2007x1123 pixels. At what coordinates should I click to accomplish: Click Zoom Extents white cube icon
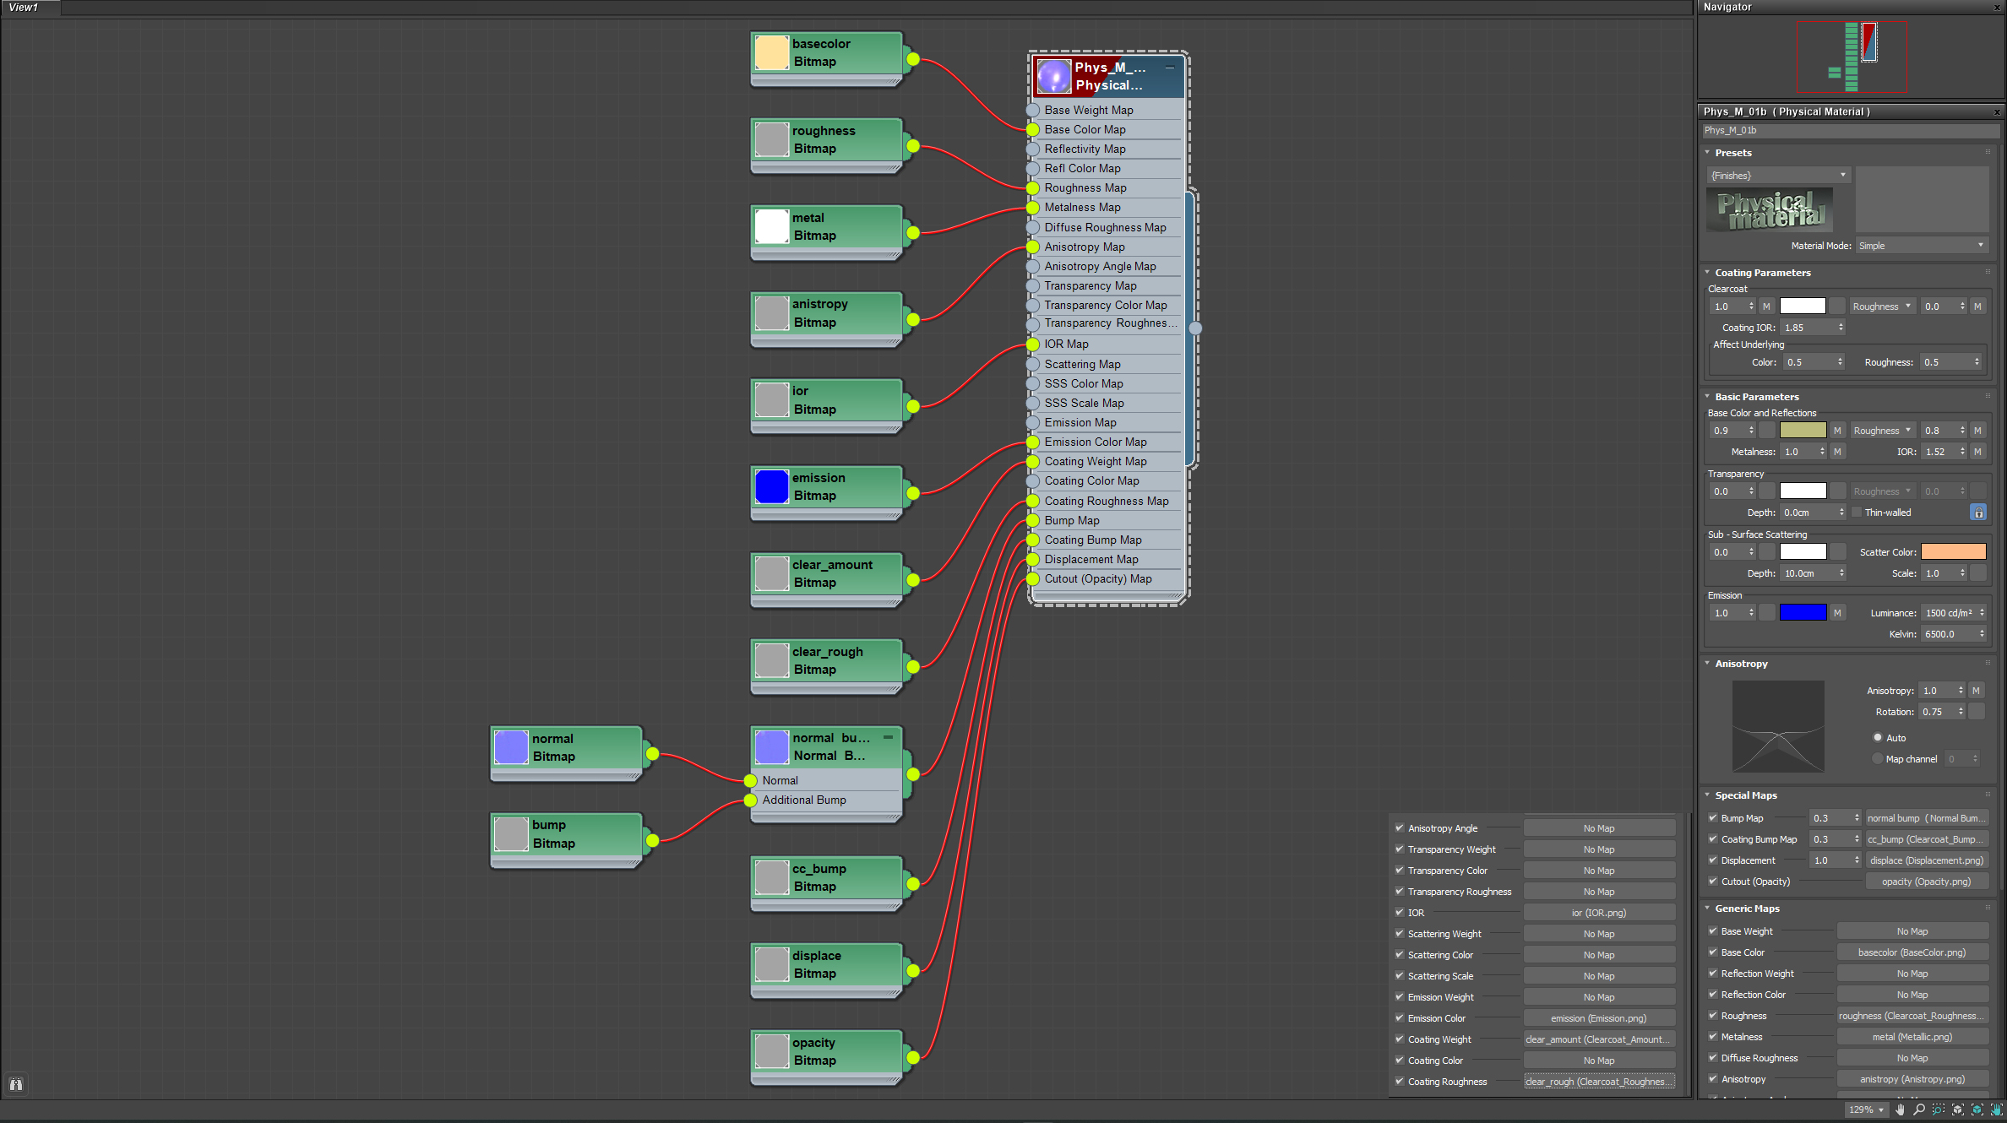1958,1109
